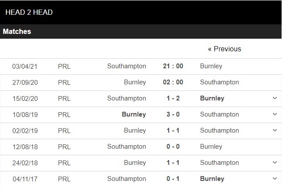
Task: Expand the 04/11/17 match details arrow
Action: coord(275,179)
